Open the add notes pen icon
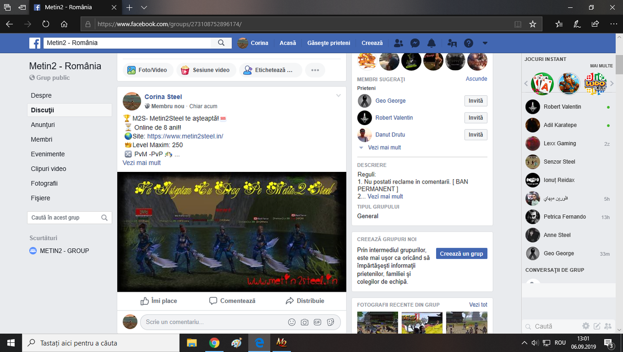The width and height of the screenshot is (623, 352). (x=577, y=24)
